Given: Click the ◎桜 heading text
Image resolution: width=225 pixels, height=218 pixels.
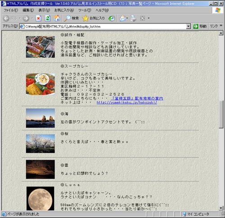Looking at the screenshot, I should [x=64, y=133].
